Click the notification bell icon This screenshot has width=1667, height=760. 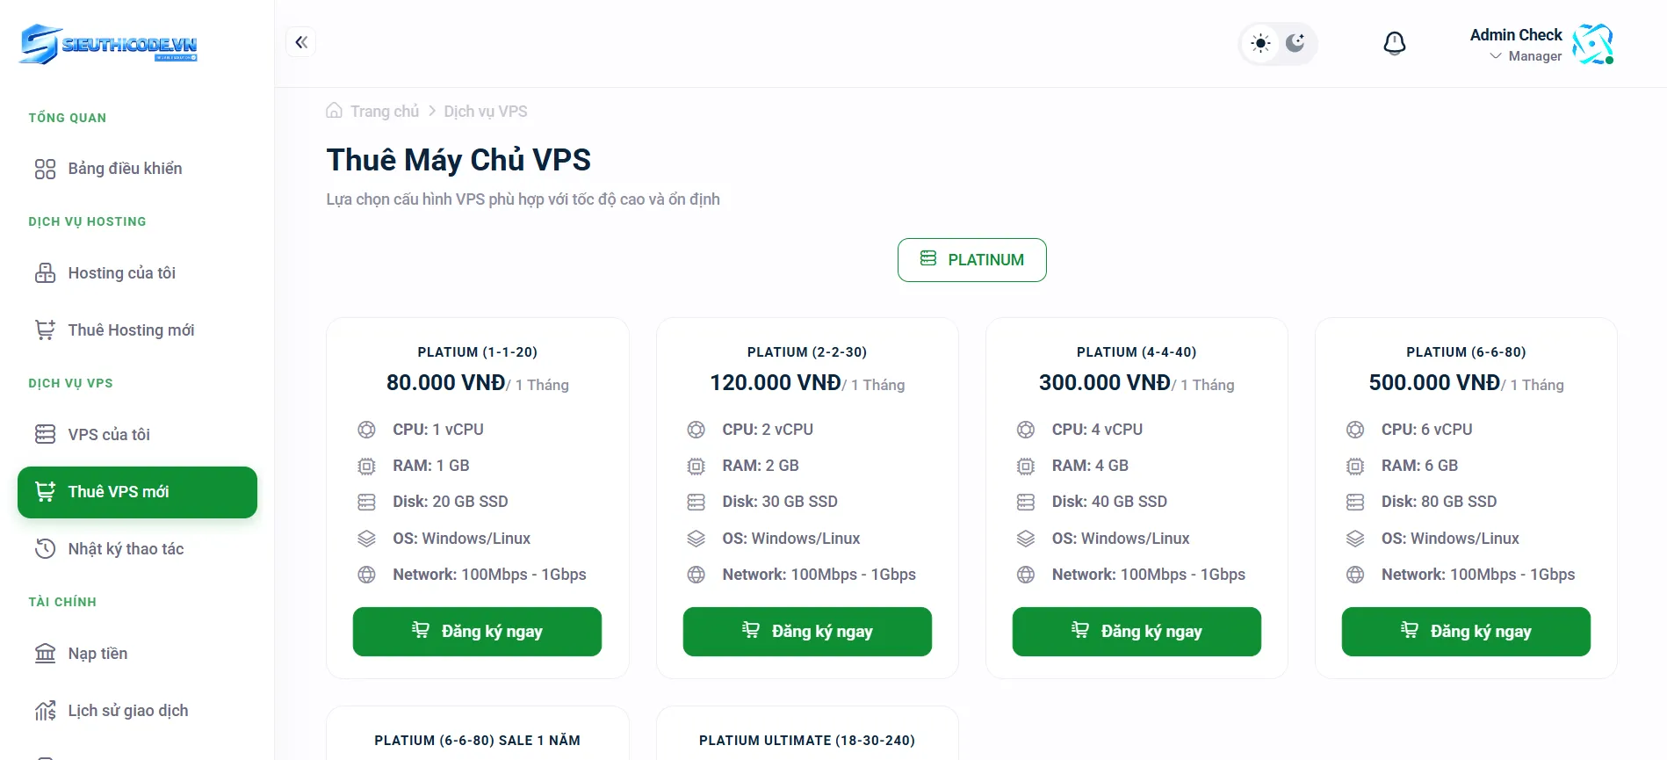[1394, 43]
